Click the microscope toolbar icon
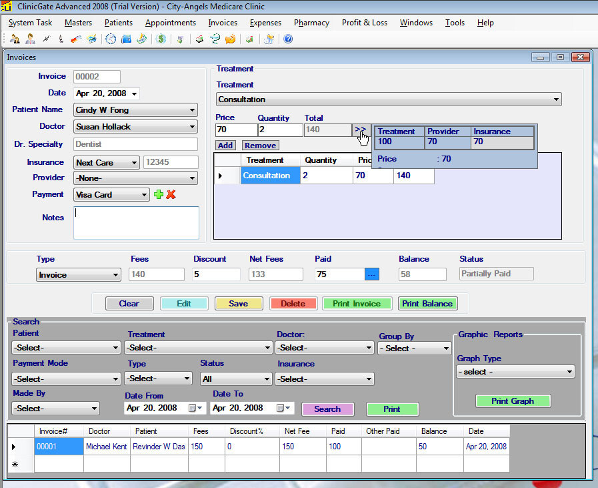The height and width of the screenshot is (488, 598). pos(61,39)
